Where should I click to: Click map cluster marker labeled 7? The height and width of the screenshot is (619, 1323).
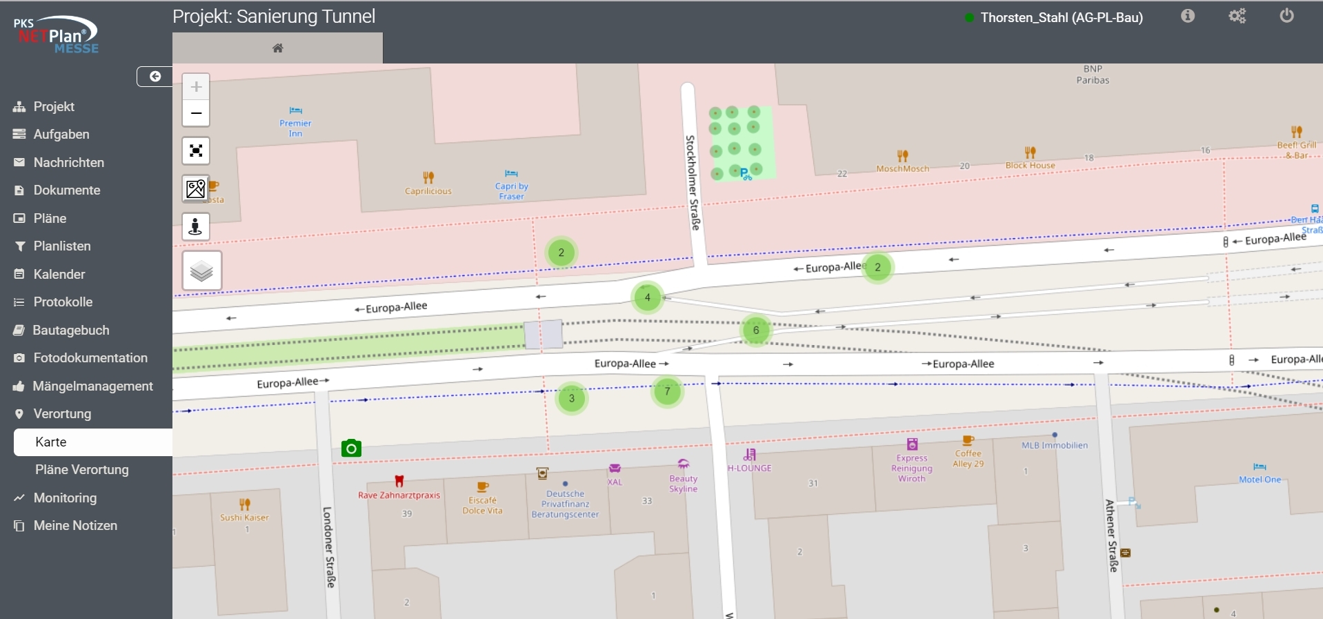tap(667, 392)
